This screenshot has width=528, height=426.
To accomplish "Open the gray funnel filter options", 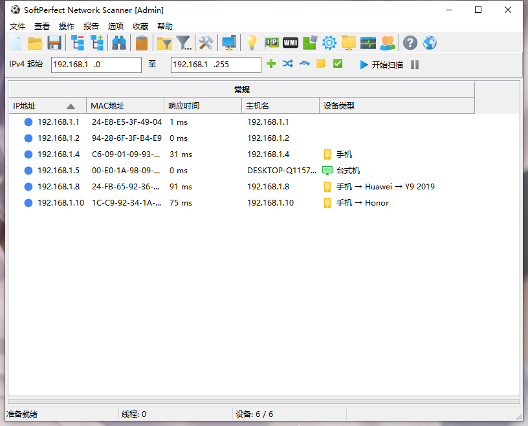I will 184,43.
